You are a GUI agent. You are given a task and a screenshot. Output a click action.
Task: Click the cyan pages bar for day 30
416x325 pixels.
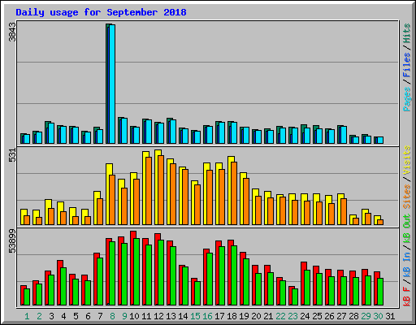click(x=380, y=140)
